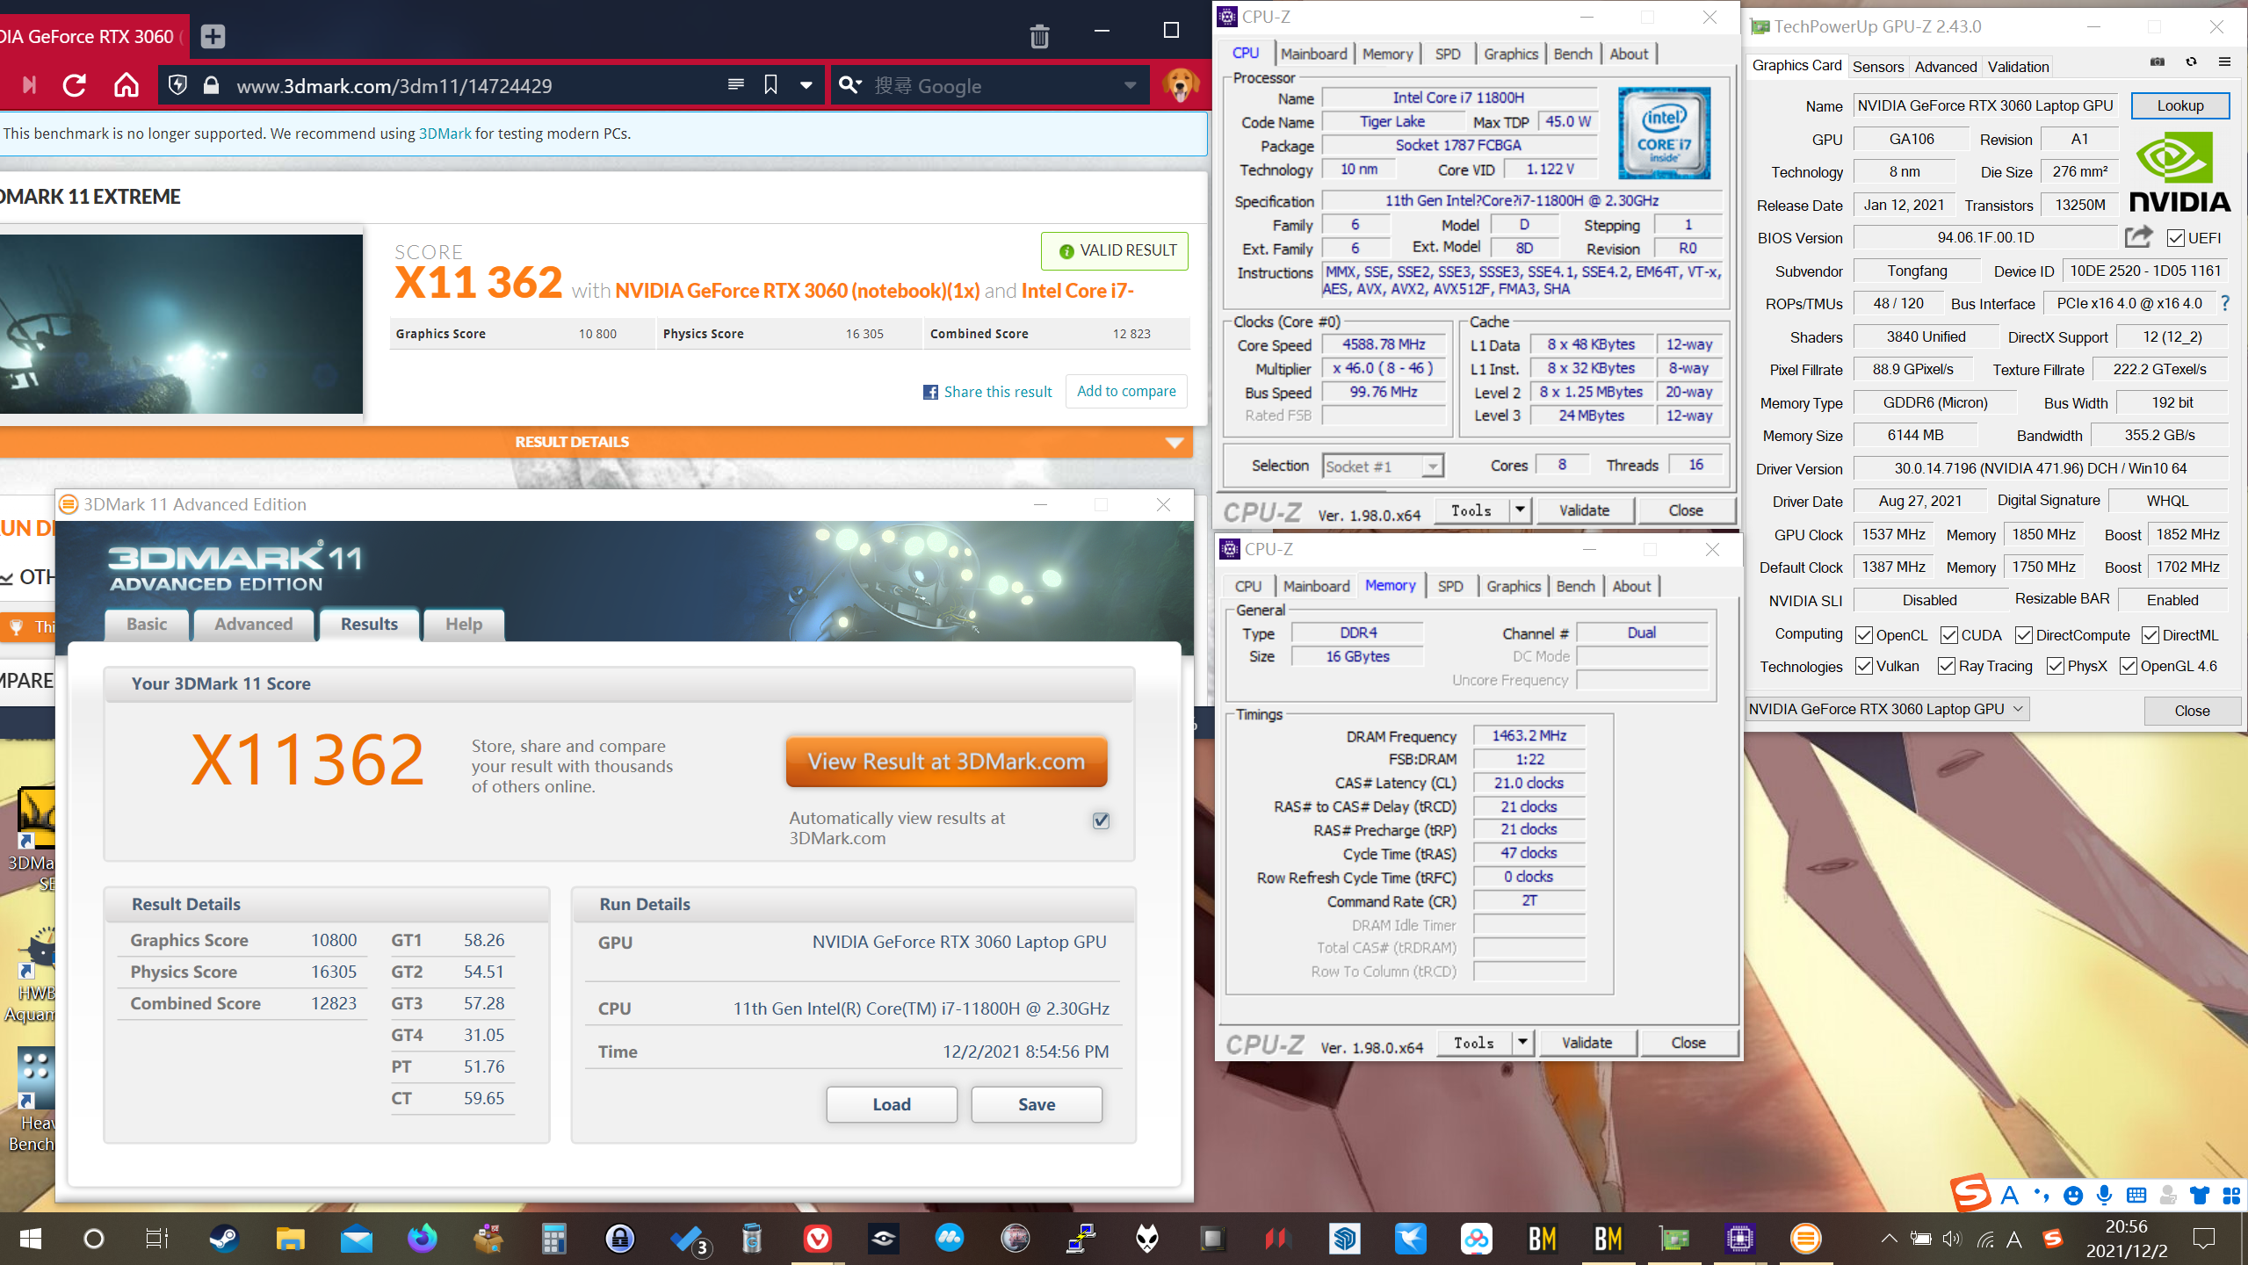Image resolution: width=2248 pixels, height=1265 pixels.
Task: Switch to Mainboard tab in upper CPU-Z
Action: (1313, 54)
